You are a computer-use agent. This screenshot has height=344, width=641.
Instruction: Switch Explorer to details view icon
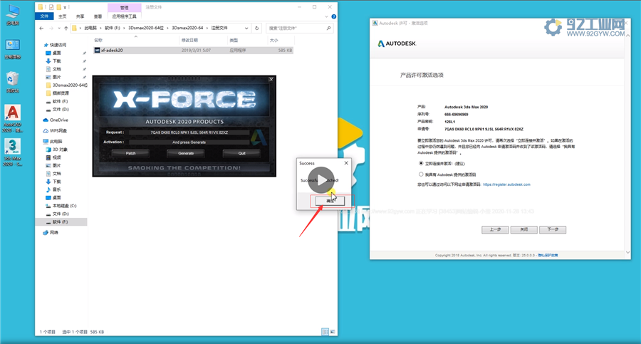pyautogui.click(x=325, y=332)
